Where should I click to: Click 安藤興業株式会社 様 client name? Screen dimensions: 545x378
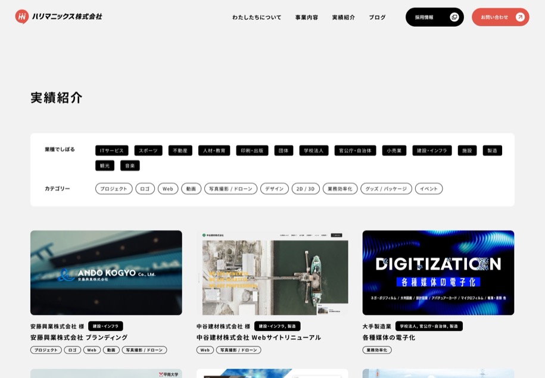(x=57, y=326)
